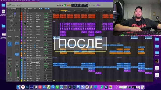
Task: Adjust the Kick track volume slider
Action: click(x=48, y=13)
